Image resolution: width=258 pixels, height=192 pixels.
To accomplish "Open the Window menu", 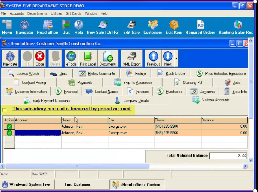I will click(x=91, y=13).
